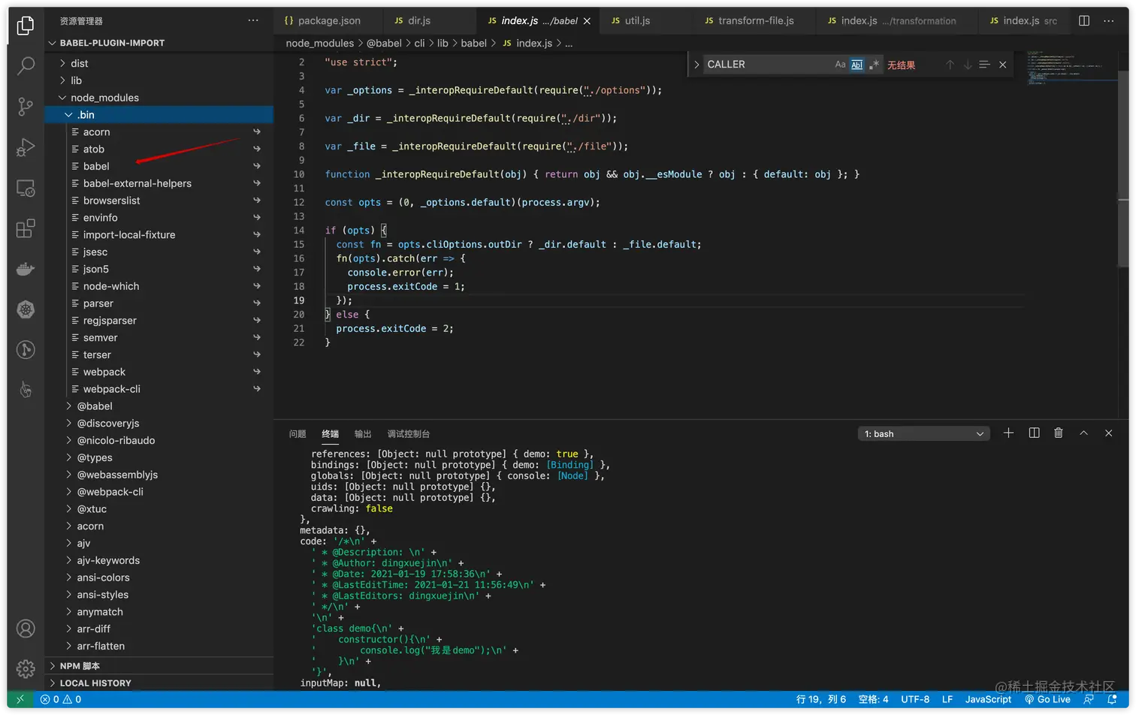The height and width of the screenshot is (715, 1136).
Task: Change indentation 空格: 4 in status bar
Action: coord(873,699)
